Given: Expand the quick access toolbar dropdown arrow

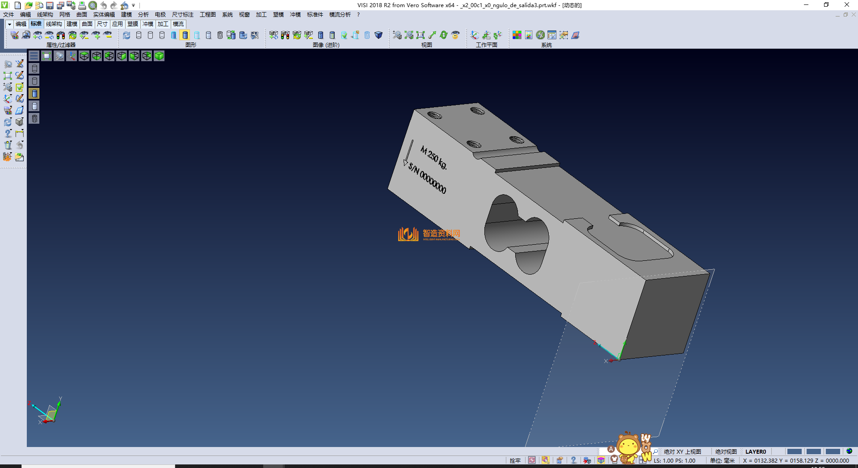Looking at the screenshot, I should pos(134,5).
